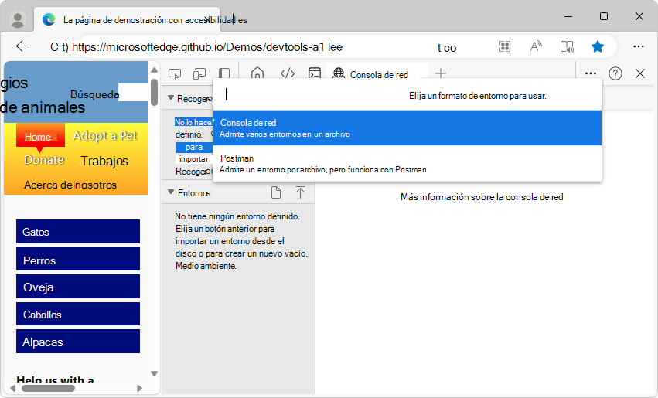The image size is (658, 398).
Task: Open the Elements tool code icon
Action: click(x=287, y=74)
